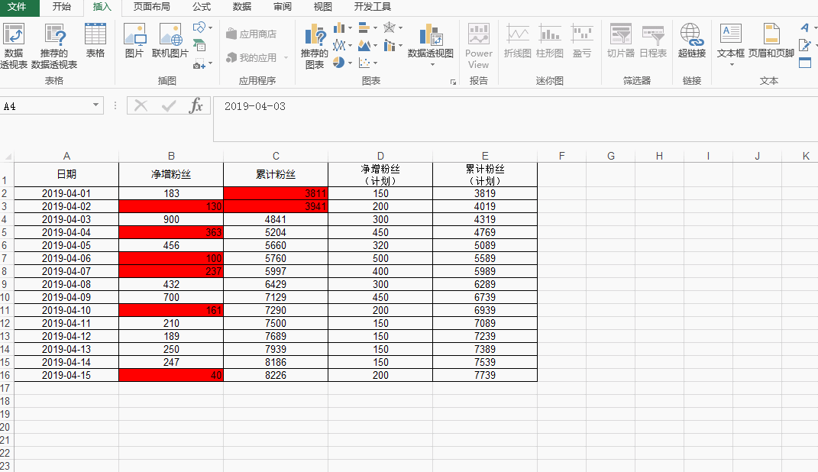
Task: Expand the PivotChart dropdown arrow
Action: tap(432, 65)
